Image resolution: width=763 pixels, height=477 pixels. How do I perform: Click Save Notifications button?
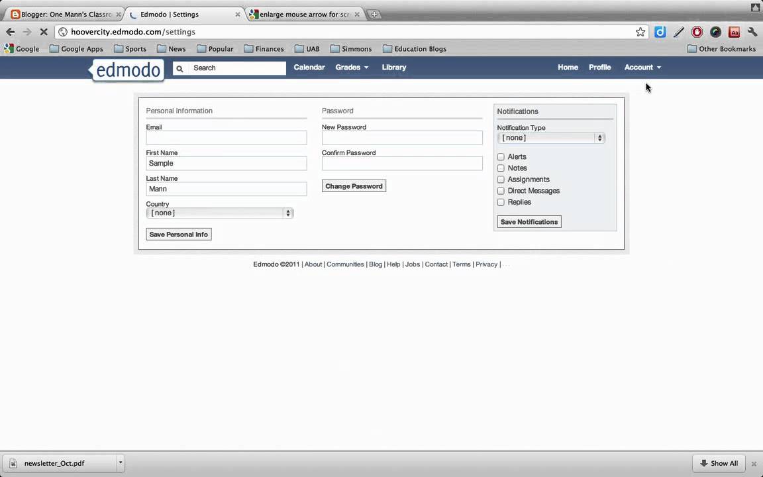click(x=529, y=222)
